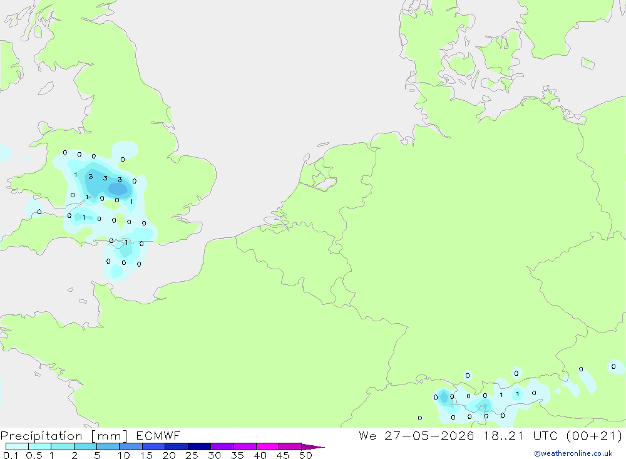Click the "20" legend label
This screenshot has height=459, width=626.
pyautogui.click(x=169, y=455)
